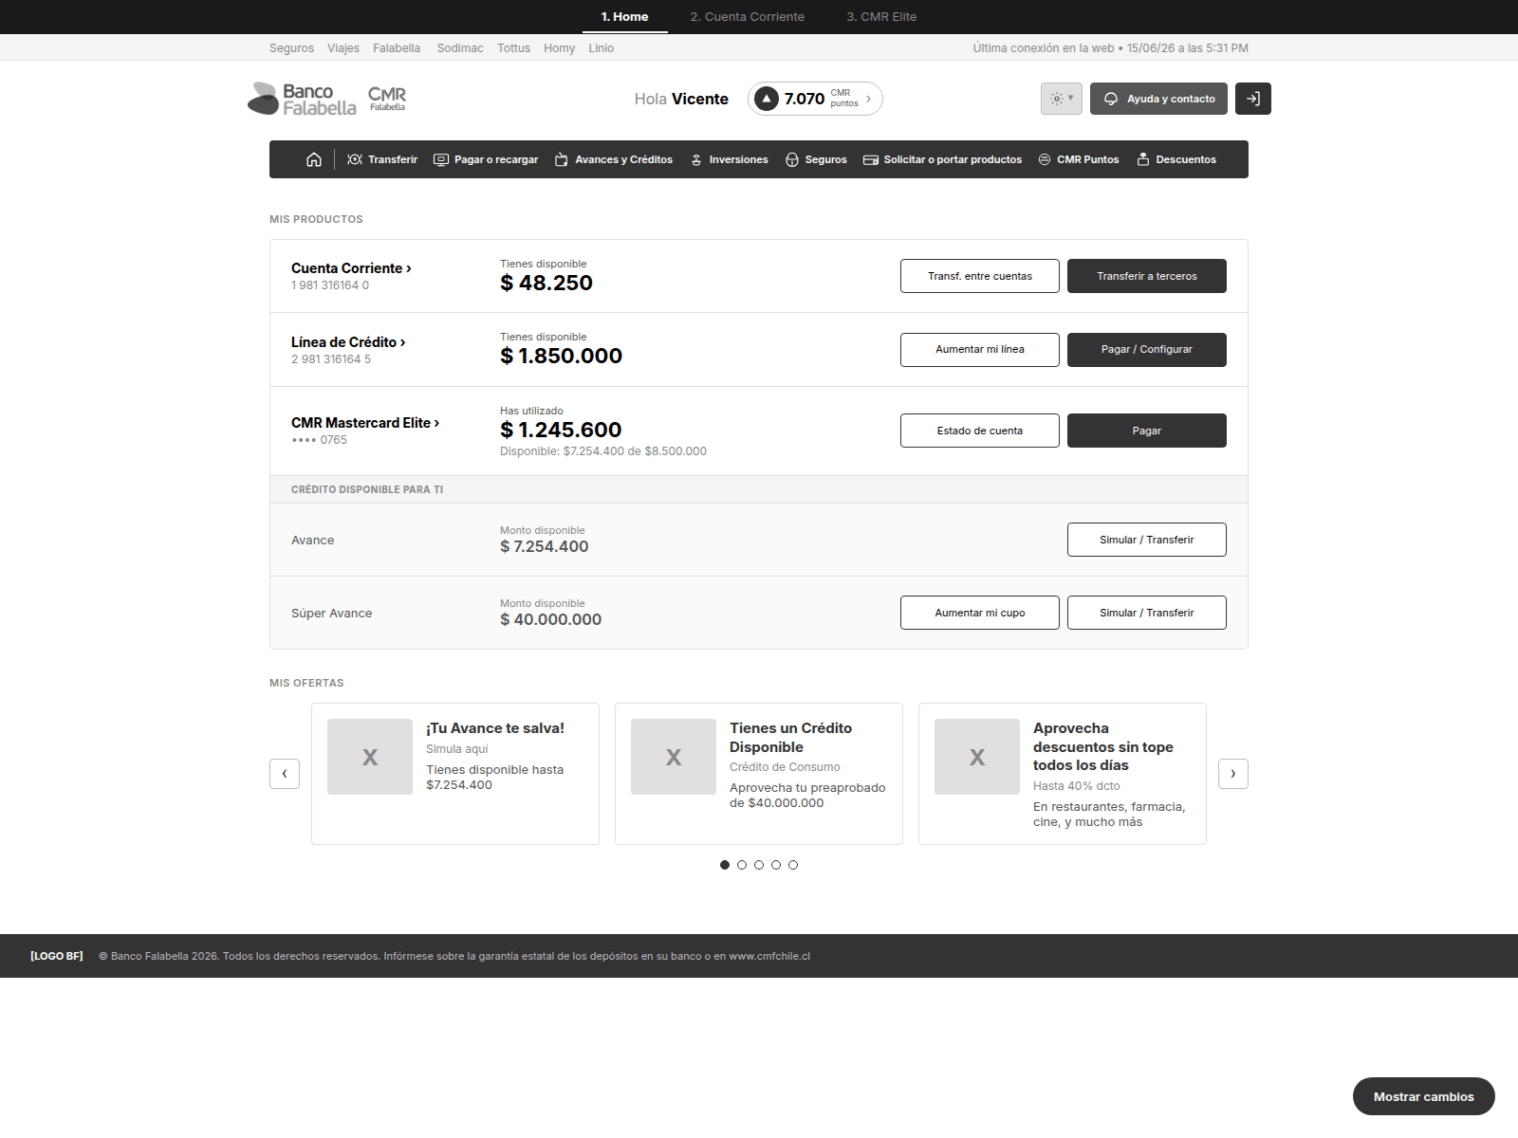
Task: Go to next offers with right arrow
Action: coord(1233,774)
